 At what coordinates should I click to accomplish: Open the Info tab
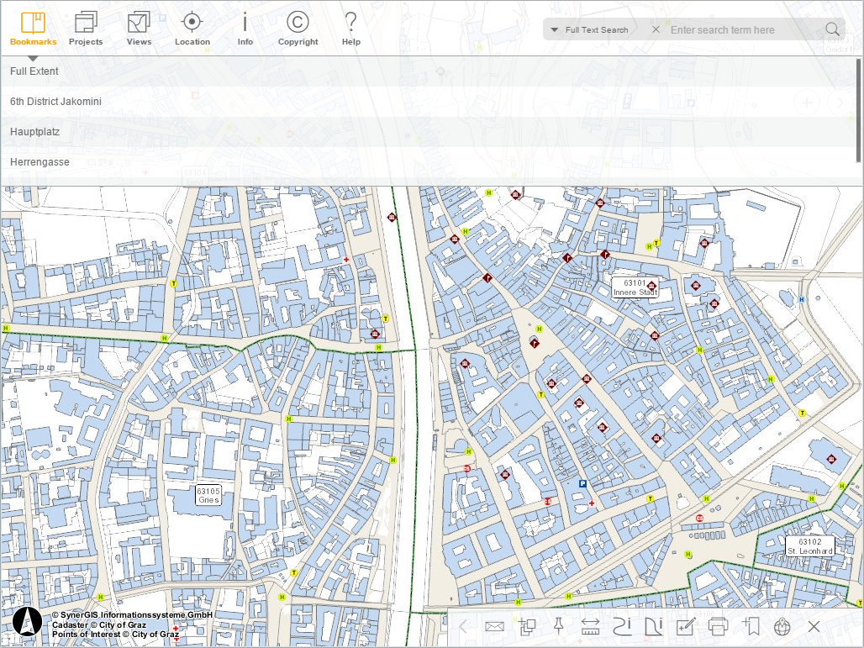[x=245, y=29]
